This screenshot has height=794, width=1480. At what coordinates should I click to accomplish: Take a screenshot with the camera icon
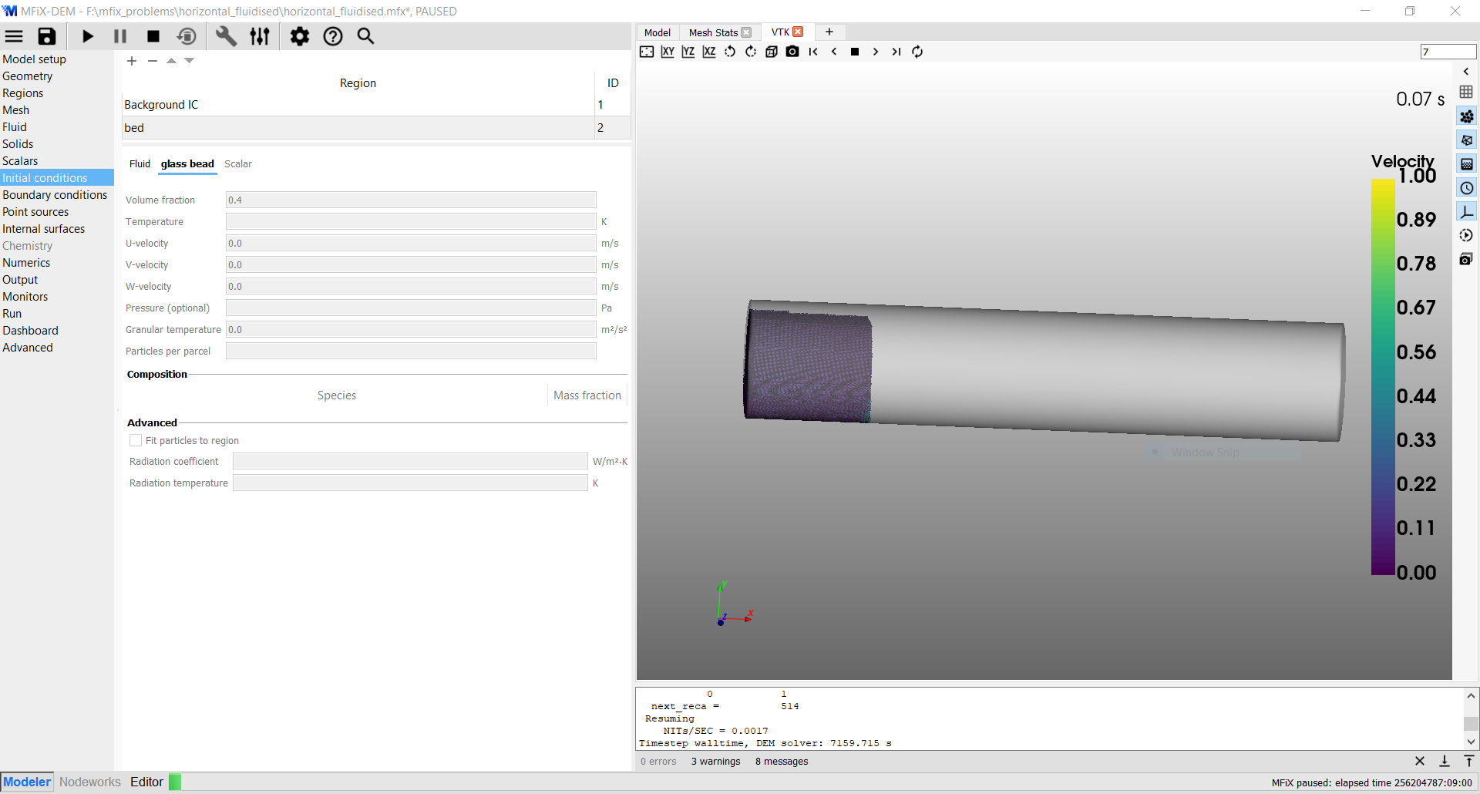click(x=792, y=52)
